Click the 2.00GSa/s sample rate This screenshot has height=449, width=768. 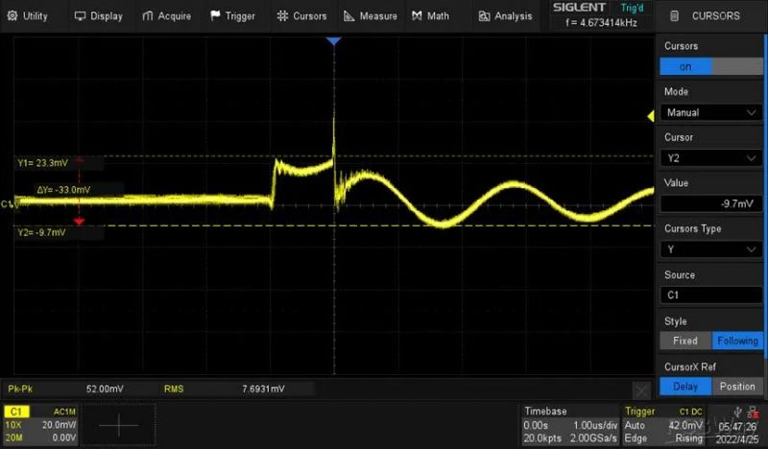coord(593,437)
